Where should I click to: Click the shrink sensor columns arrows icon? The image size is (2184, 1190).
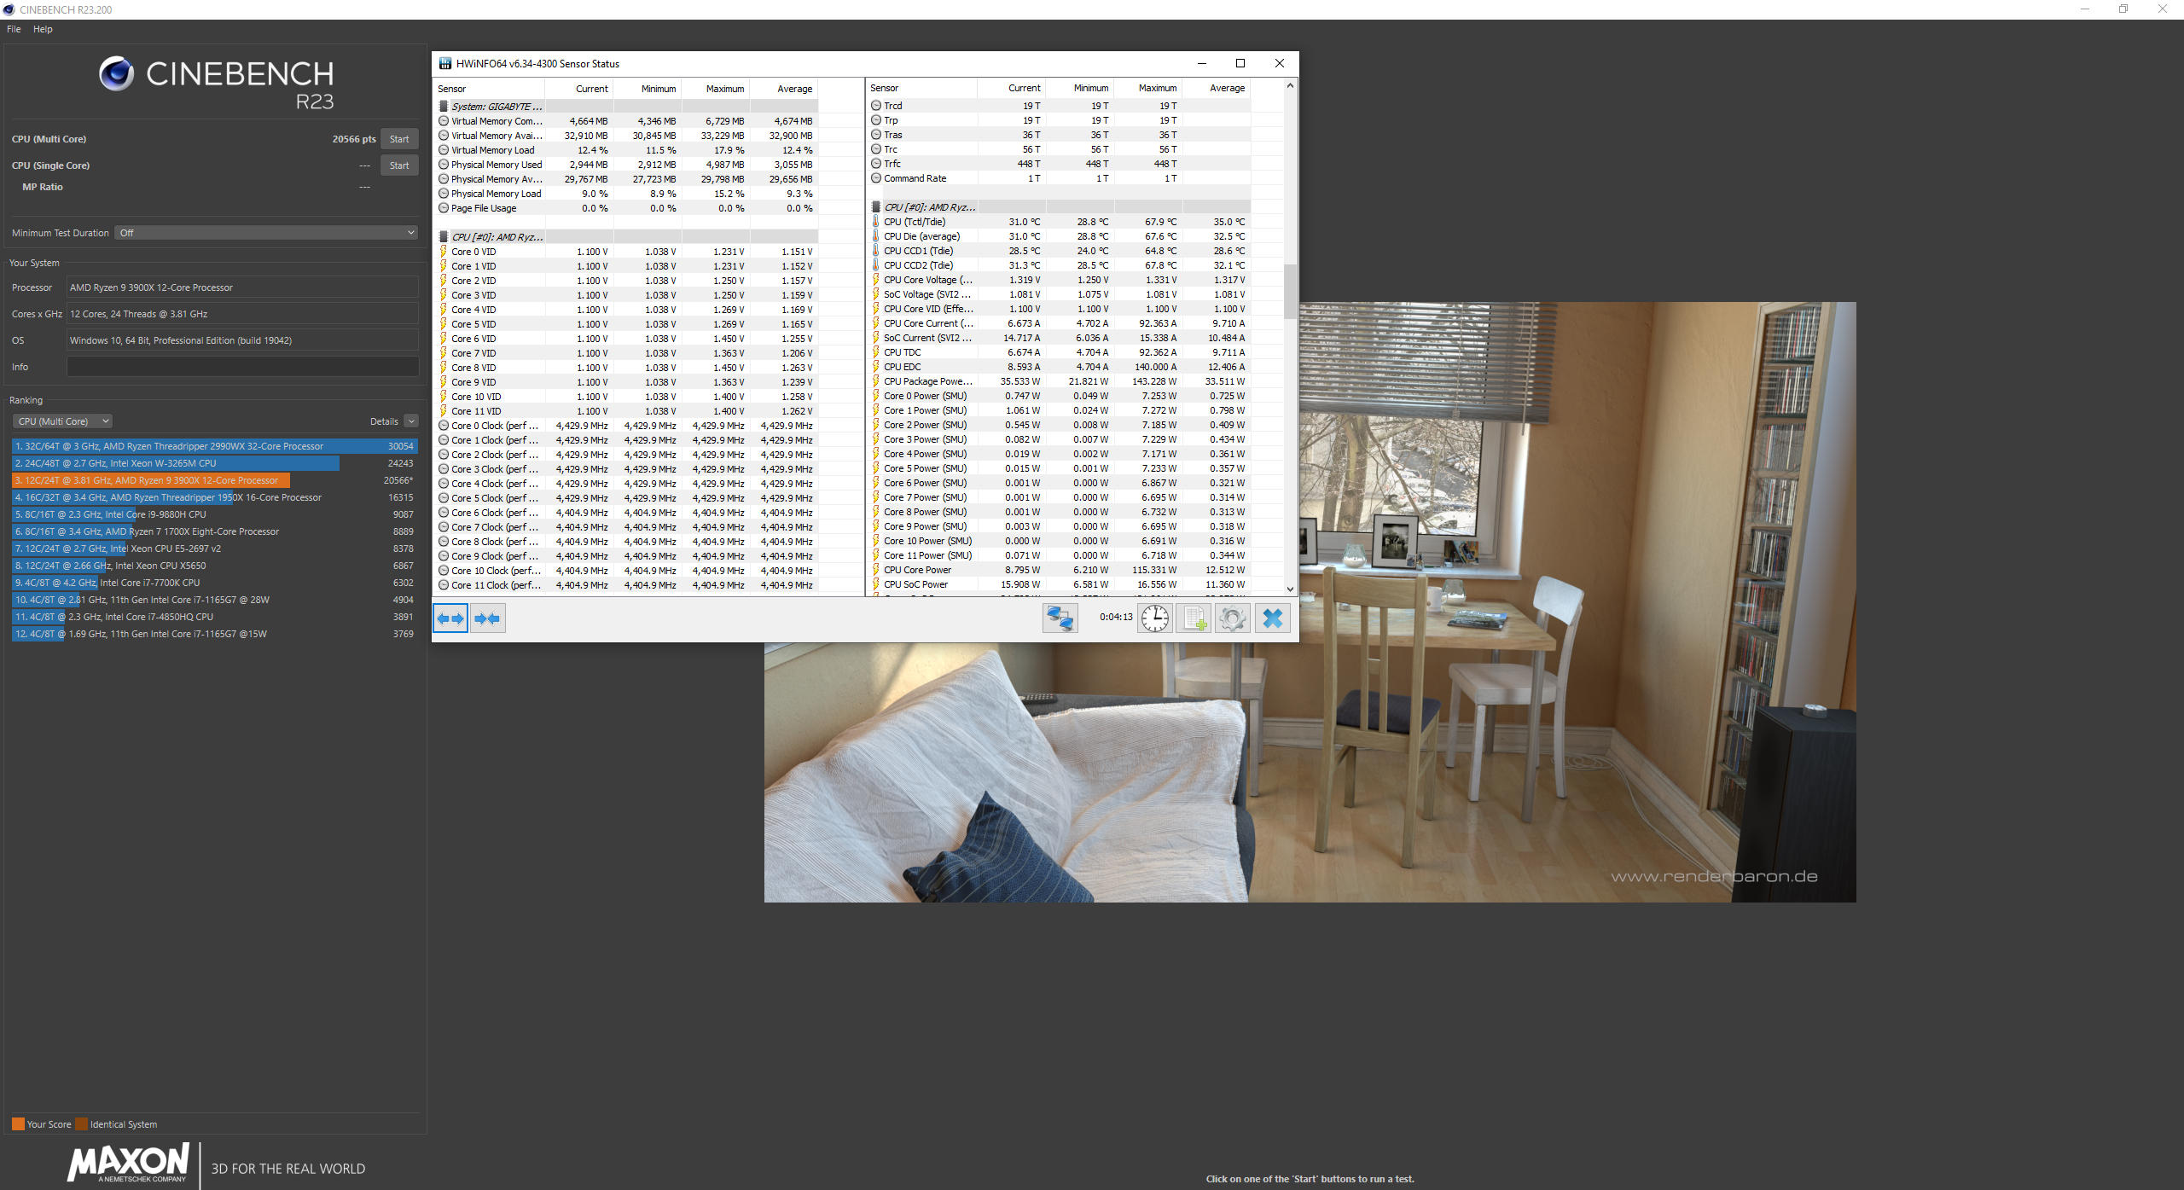pyautogui.click(x=487, y=618)
